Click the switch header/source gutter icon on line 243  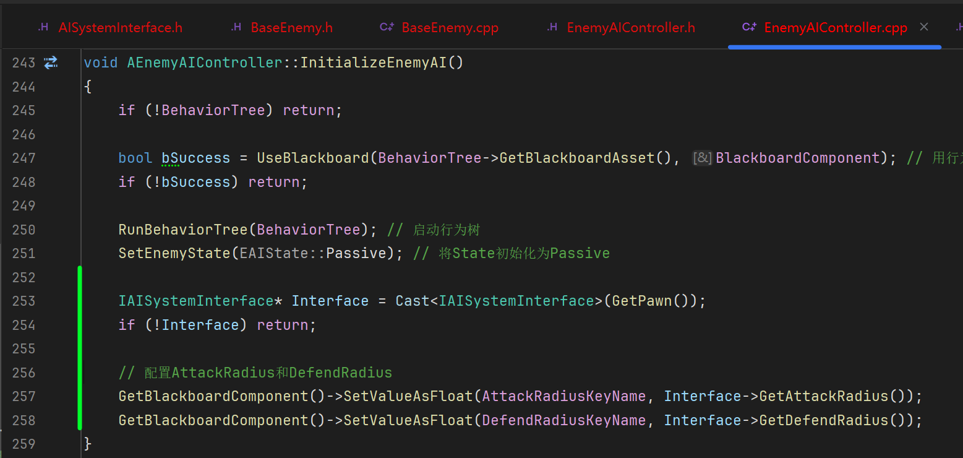pyautogui.click(x=51, y=63)
